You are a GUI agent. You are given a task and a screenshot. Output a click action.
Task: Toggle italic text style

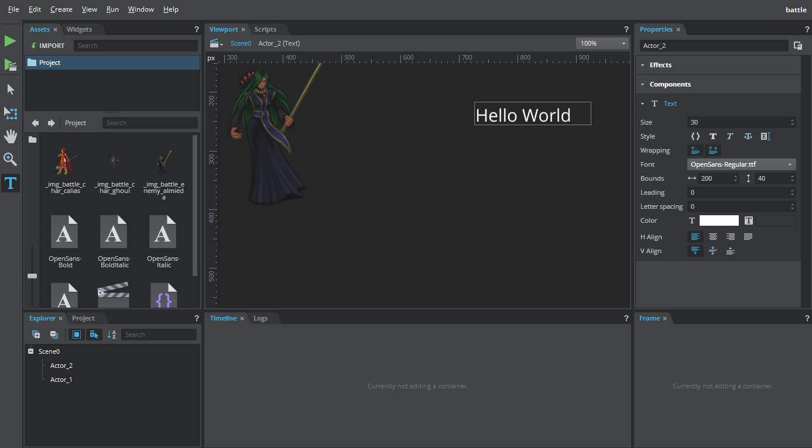tap(730, 136)
